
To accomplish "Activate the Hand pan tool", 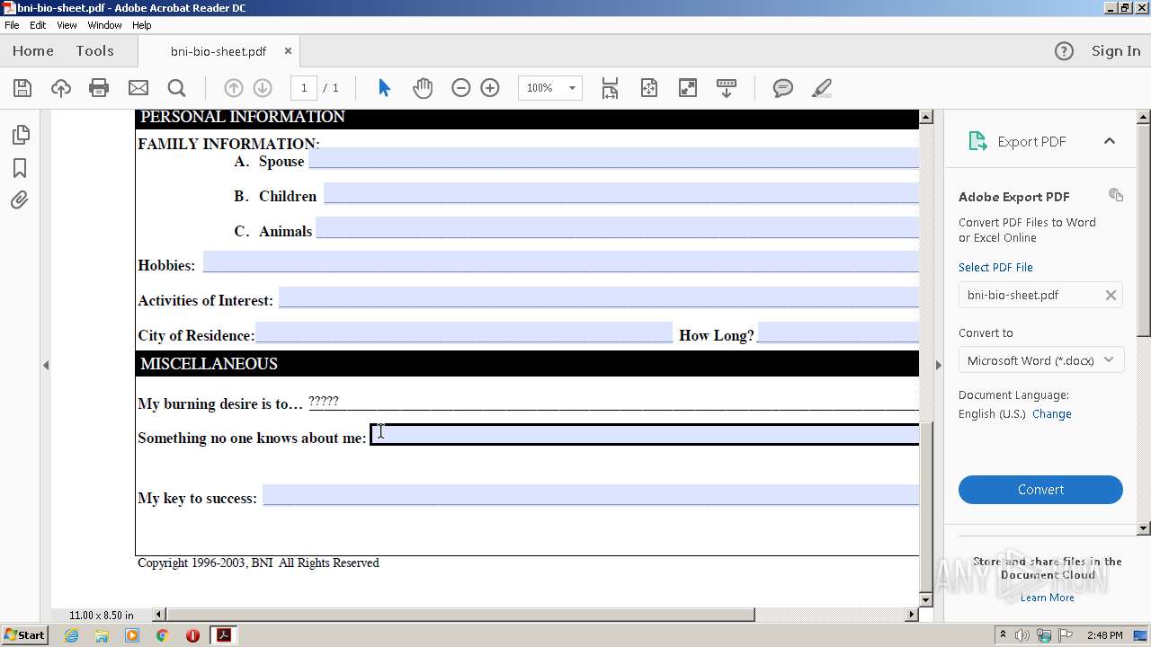I will (x=423, y=88).
